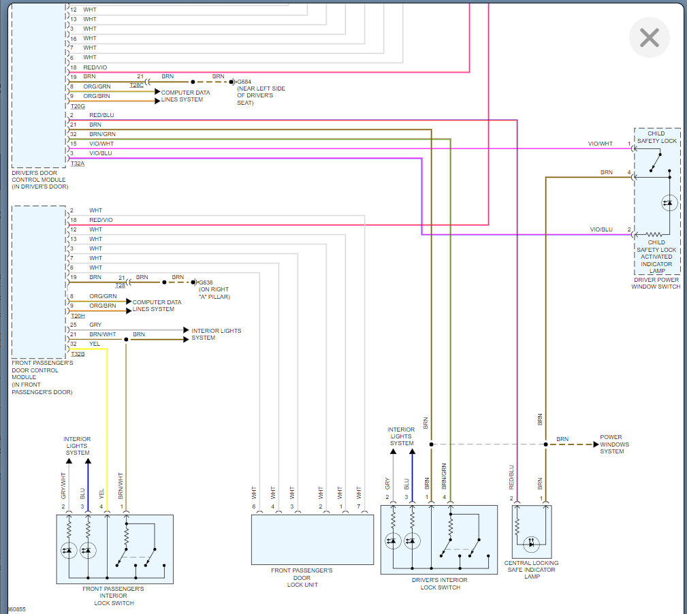Click the G684 location note near driver's seat
The height and width of the screenshot is (614, 687).
click(x=261, y=95)
